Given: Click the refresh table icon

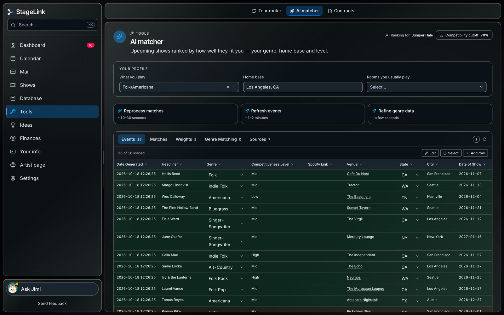Looking at the screenshot, I should tap(485, 139).
